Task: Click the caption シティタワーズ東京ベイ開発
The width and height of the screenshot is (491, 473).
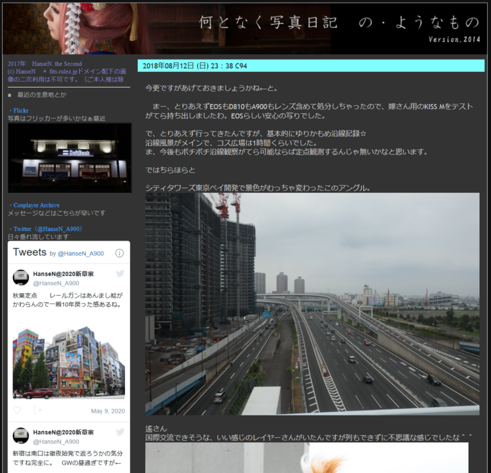Action: click(x=258, y=188)
